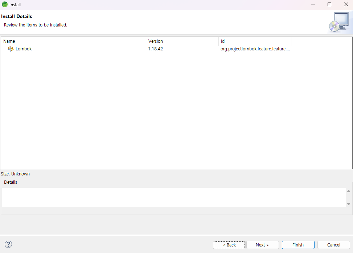
Task: Click the org.projectlombok.feature.feature id cell
Action: 255,49
